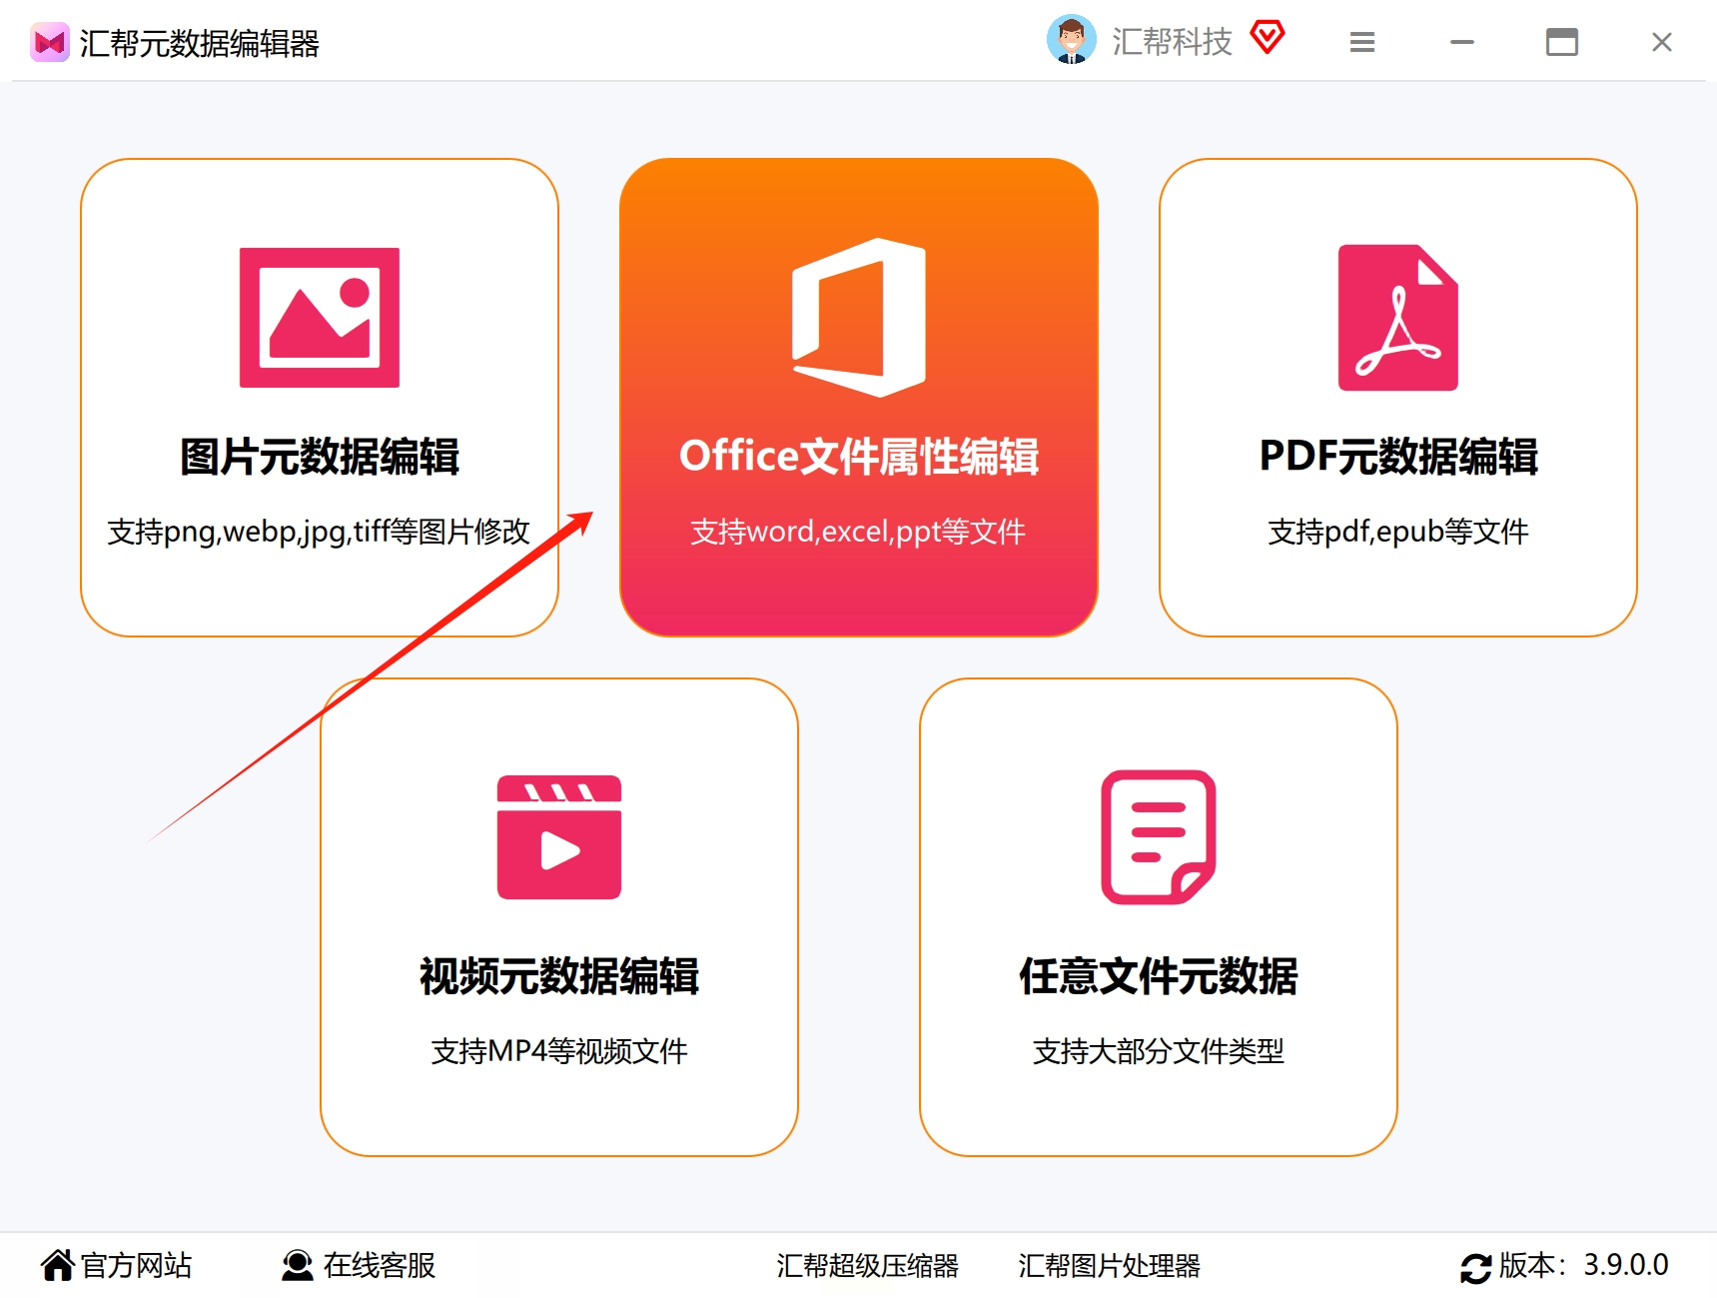Select the Office文件属性编辑 title text
Viewport: 1717px width, 1298px height.
point(859,457)
